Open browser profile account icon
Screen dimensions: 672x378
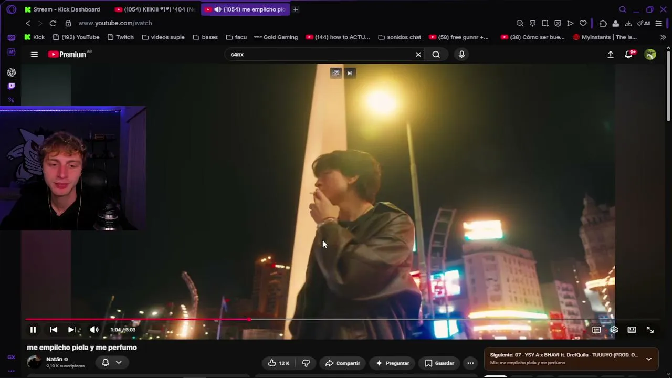(x=615, y=23)
